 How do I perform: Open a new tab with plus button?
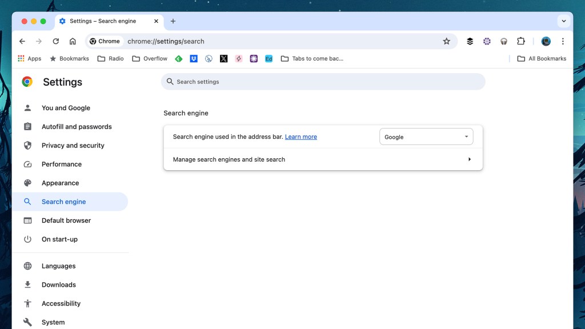pos(173,21)
